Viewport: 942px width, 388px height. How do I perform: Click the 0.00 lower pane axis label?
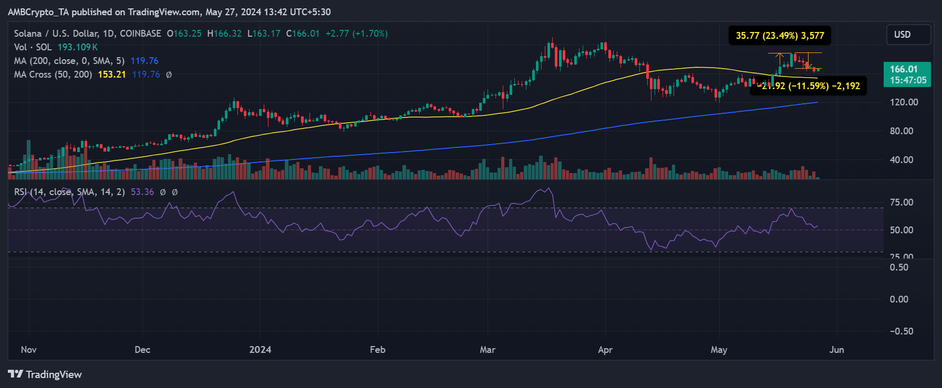pyautogui.click(x=899, y=299)
